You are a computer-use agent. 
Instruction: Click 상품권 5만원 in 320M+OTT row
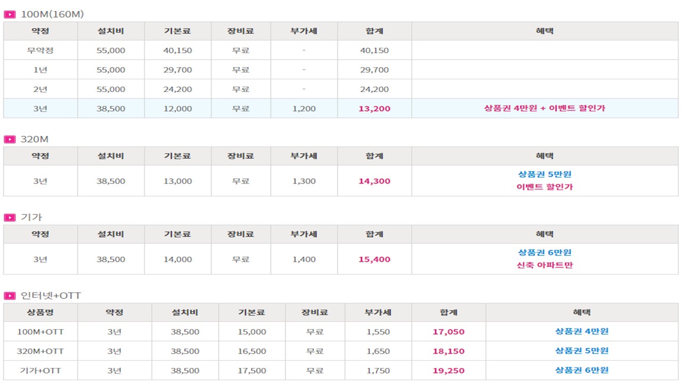click(582, 351)
